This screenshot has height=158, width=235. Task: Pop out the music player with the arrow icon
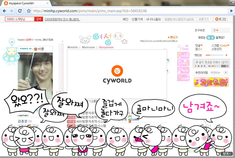(227, 66)
